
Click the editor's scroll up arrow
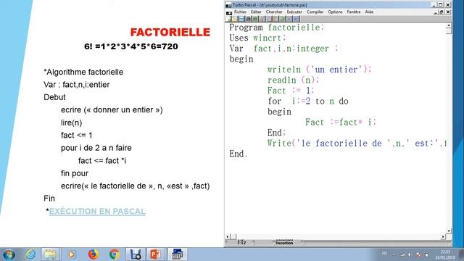[x=449, y=26]
